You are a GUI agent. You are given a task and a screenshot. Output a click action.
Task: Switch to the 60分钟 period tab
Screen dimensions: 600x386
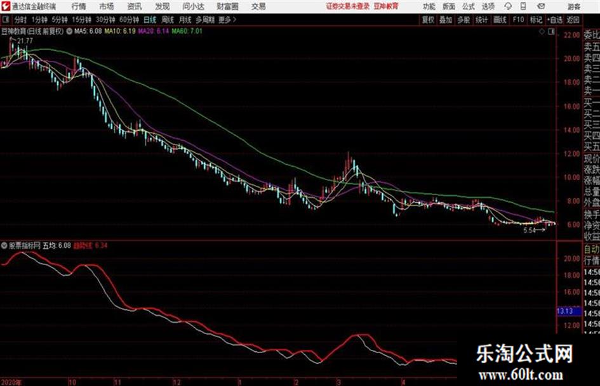[129, 20]
